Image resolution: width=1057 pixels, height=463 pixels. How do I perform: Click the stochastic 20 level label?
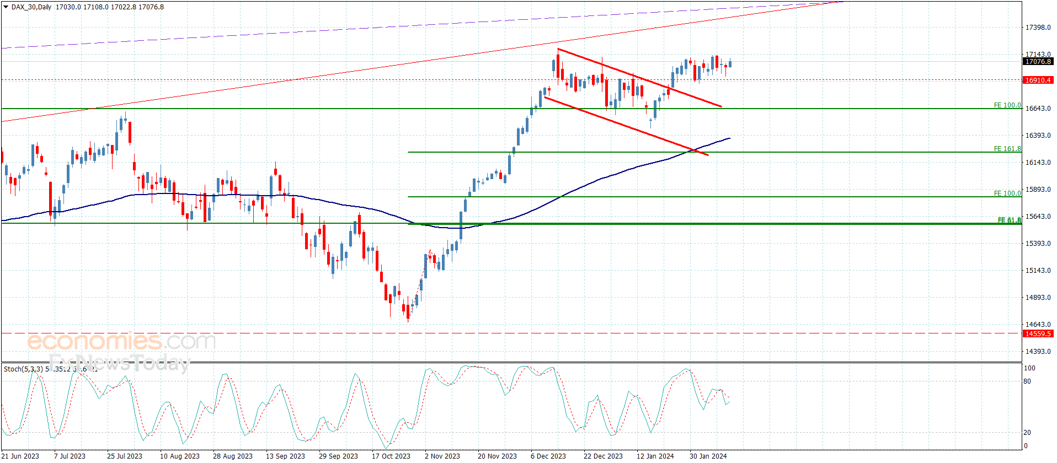[x=1027, y=433]
